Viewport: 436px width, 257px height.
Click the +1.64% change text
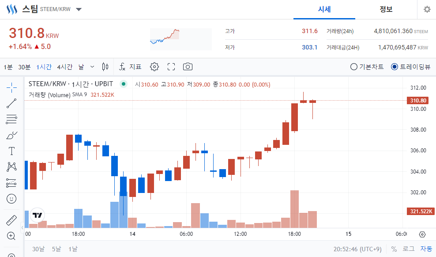[20, 46]
